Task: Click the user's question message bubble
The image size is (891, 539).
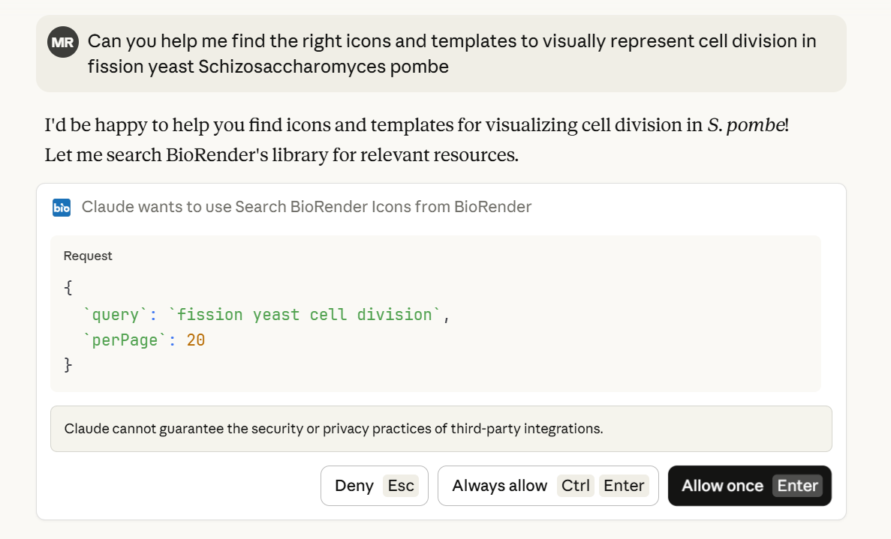Action: coord(443,52)
